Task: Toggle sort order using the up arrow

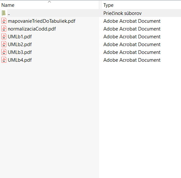Action: [49, 2]
